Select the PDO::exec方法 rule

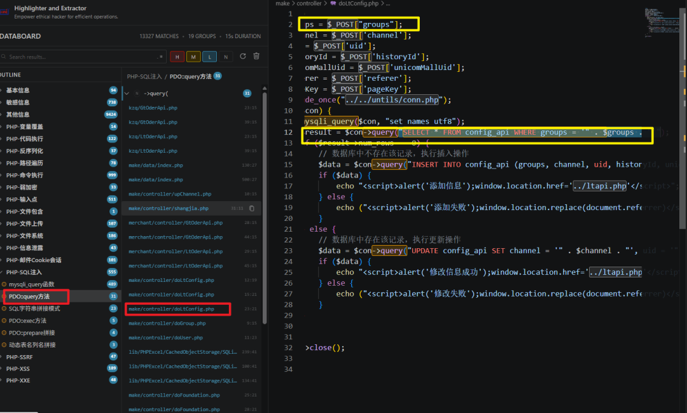click(27, 321)
